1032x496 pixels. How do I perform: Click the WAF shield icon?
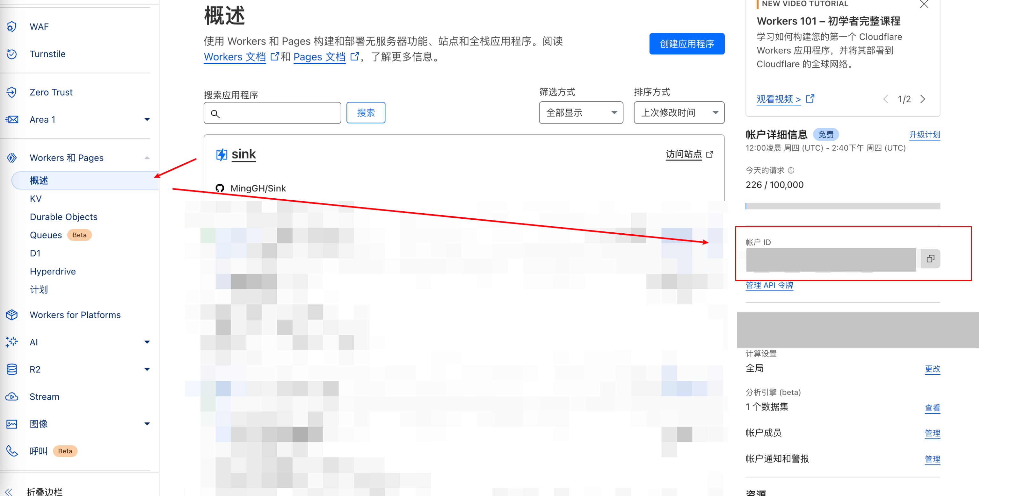tap(11, 26)
